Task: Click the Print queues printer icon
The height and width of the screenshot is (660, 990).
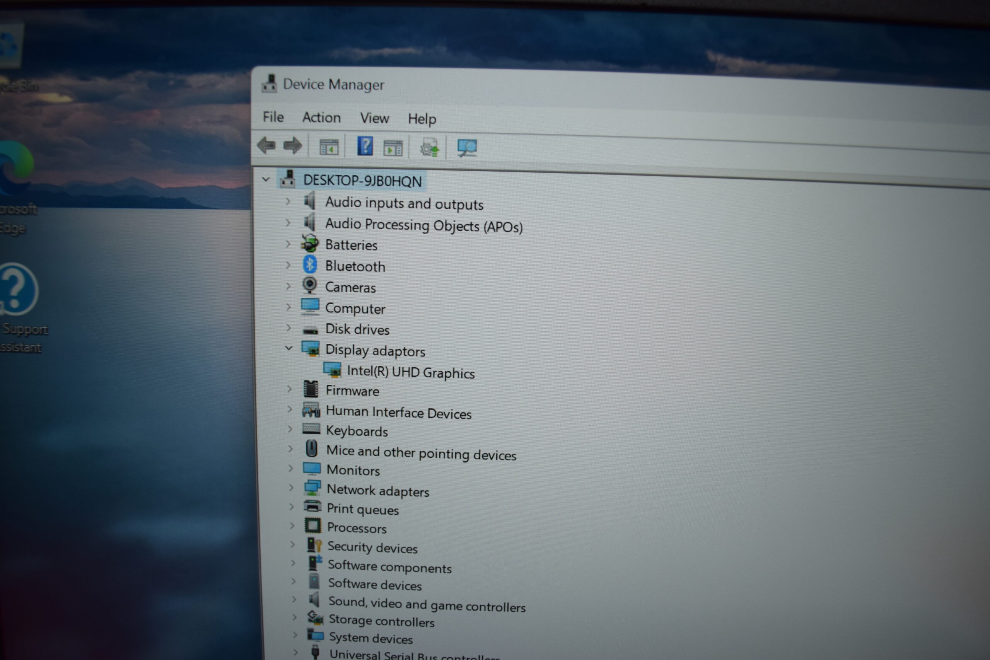Action: (x=312, y=507)
